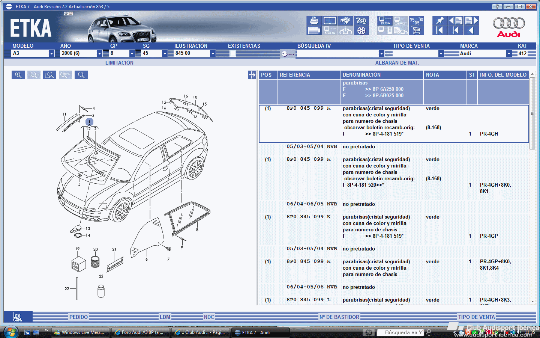Screen dimensions: 540x338
Task: Click the NORA toolbar icon
Action: pos(330,30)
